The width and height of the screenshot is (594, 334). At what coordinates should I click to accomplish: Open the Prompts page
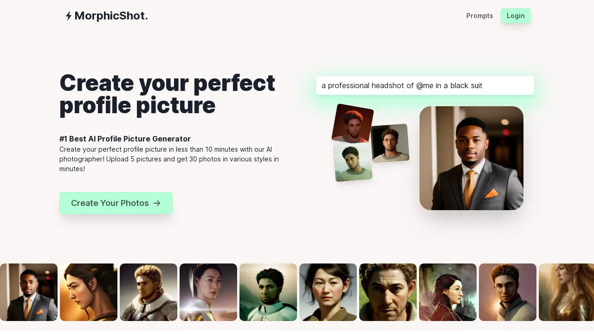click(x=480, y=15)
